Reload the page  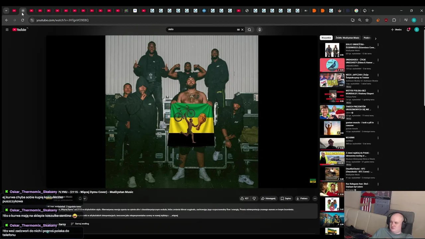[23, 20]
